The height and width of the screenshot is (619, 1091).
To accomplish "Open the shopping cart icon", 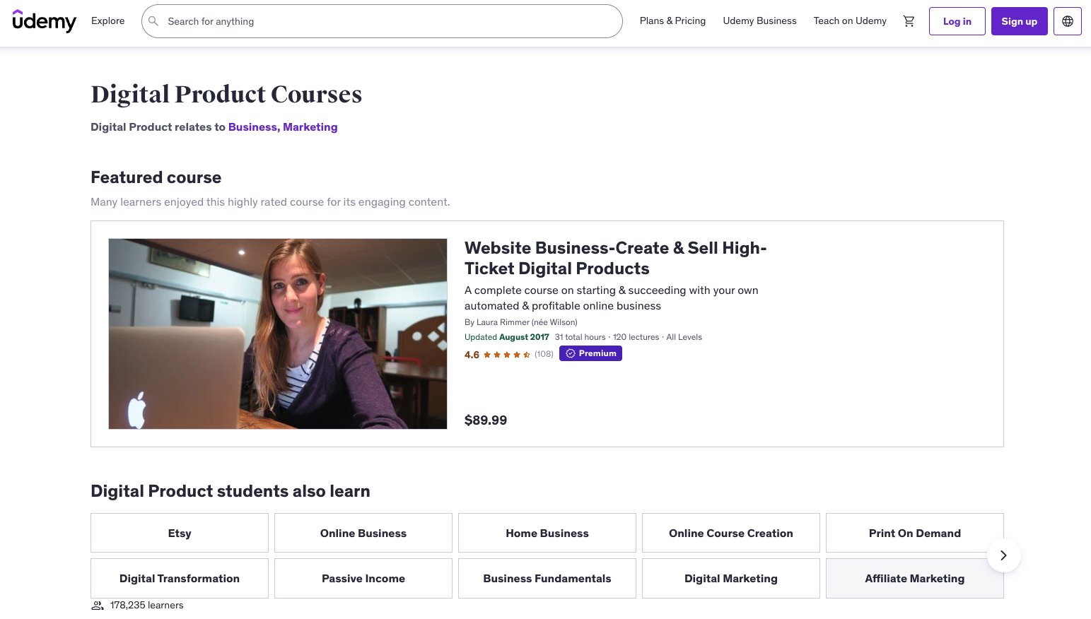I will [x=909, y=21].
